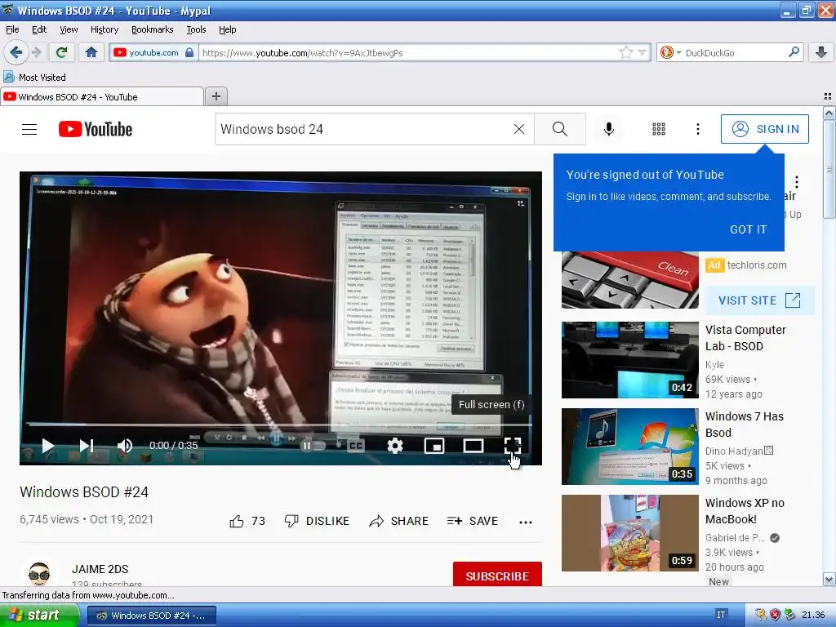Select the Windows BSOD #24 - YouTube tab
The image size is (836, 627).
pos(101,97)
